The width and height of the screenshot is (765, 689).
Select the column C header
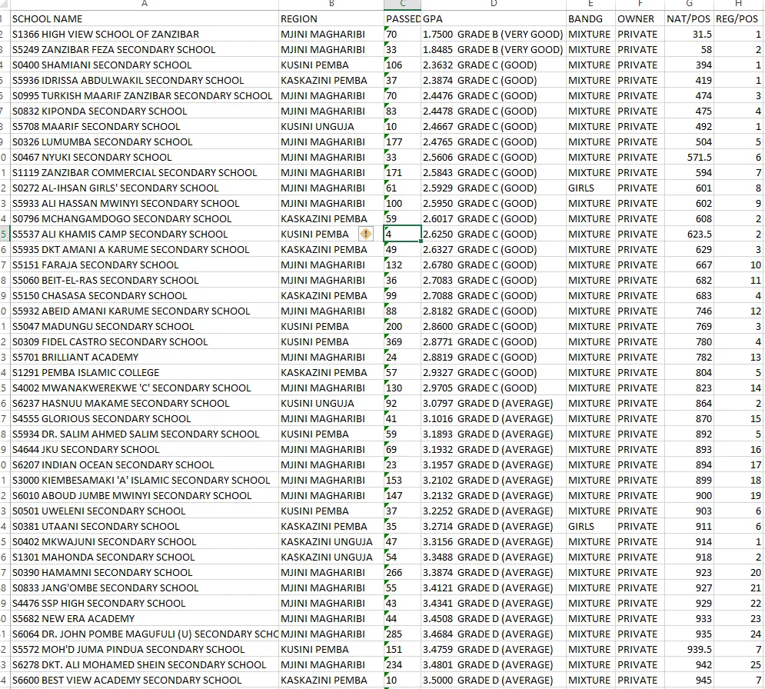402,4
